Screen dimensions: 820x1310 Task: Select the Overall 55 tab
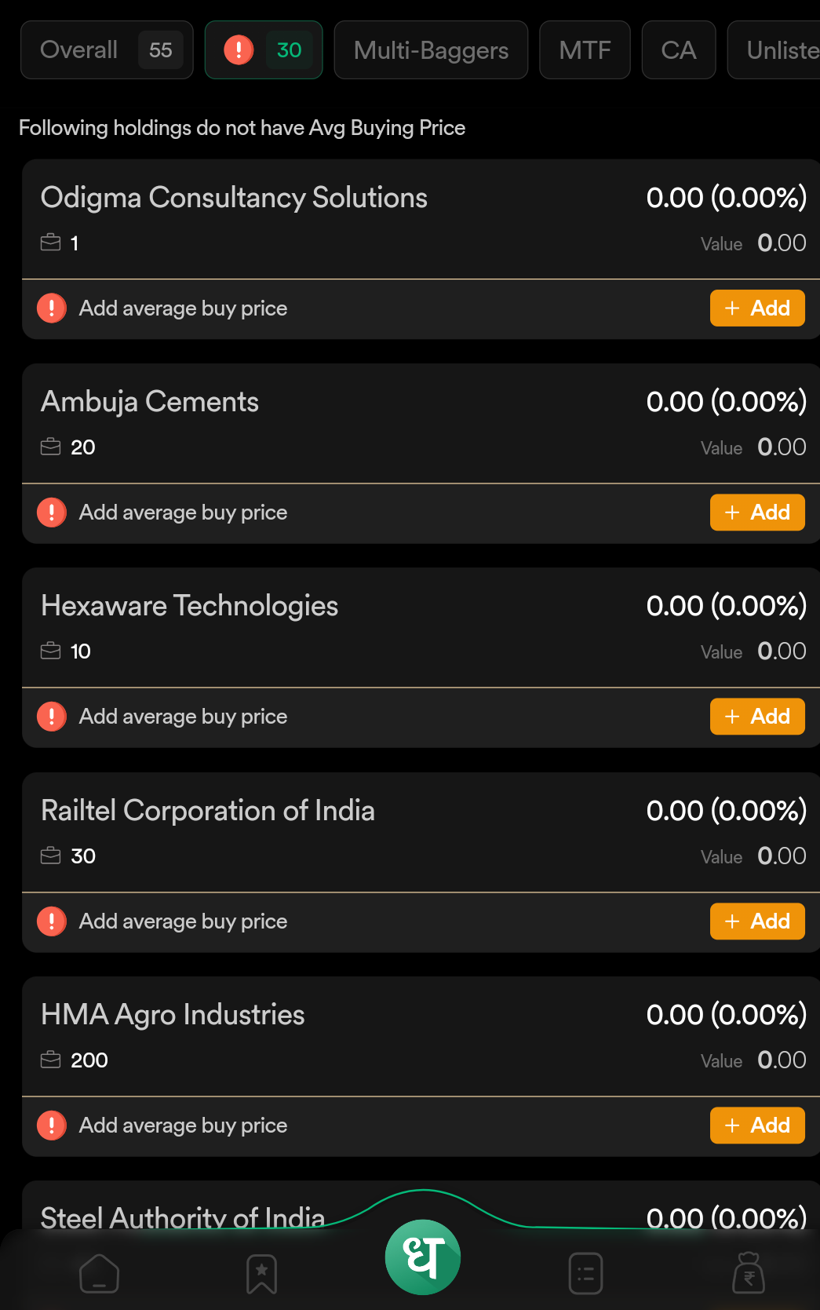(x=107, y=50)
